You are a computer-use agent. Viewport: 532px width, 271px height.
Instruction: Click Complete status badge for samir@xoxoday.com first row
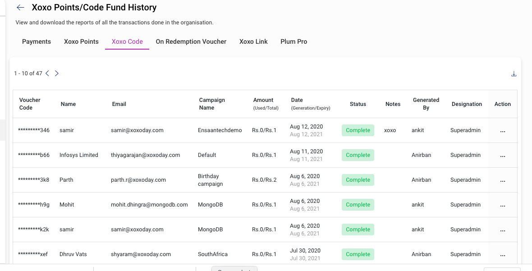[x=358, y=130]
